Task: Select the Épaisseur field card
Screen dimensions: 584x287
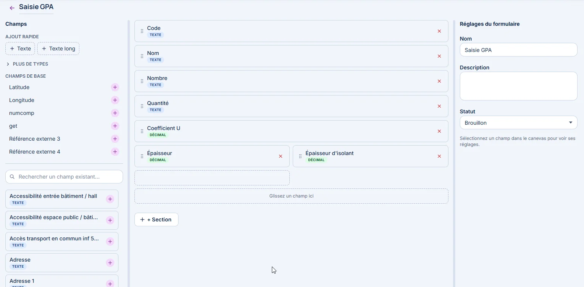Action: coord(212,156)
